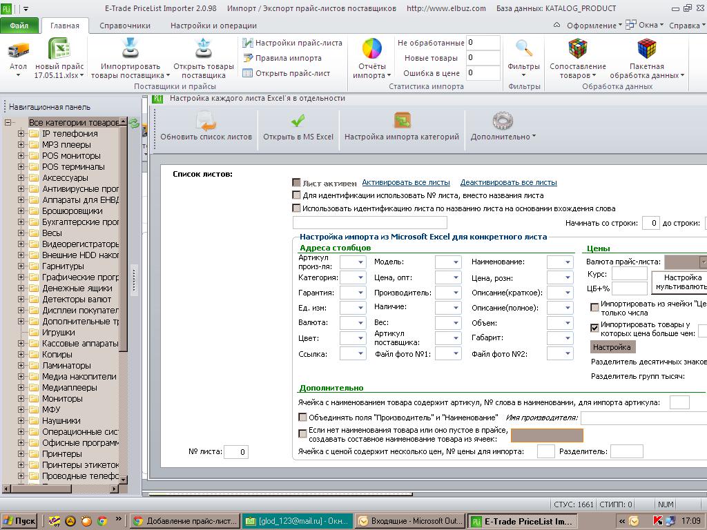Open the Оформление menu
The width and height of the screenshot is (707, 530).
click(x=594, y=26)
